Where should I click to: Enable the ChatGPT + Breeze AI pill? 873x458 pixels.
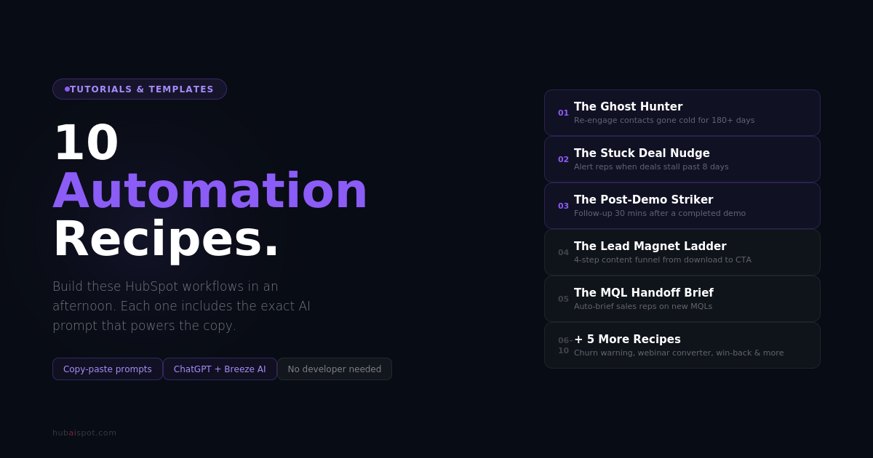220,369
